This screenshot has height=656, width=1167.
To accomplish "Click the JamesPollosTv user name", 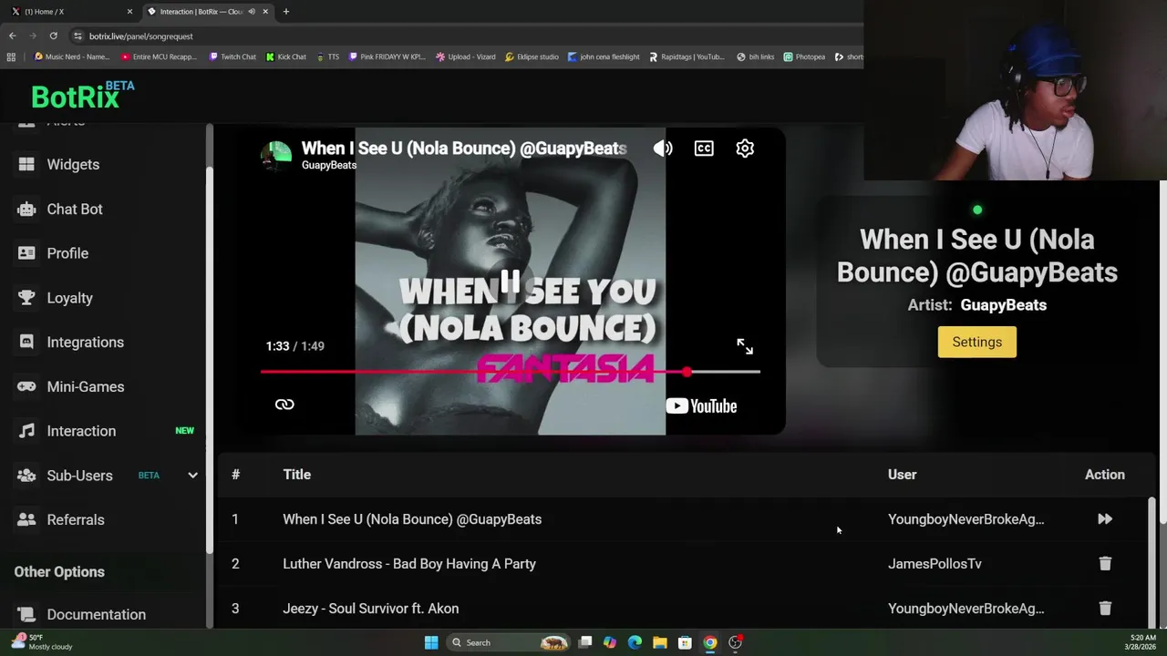I will [x=935, y=564].
